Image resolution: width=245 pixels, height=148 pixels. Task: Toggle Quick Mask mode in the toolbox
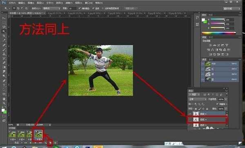[4, 116]
